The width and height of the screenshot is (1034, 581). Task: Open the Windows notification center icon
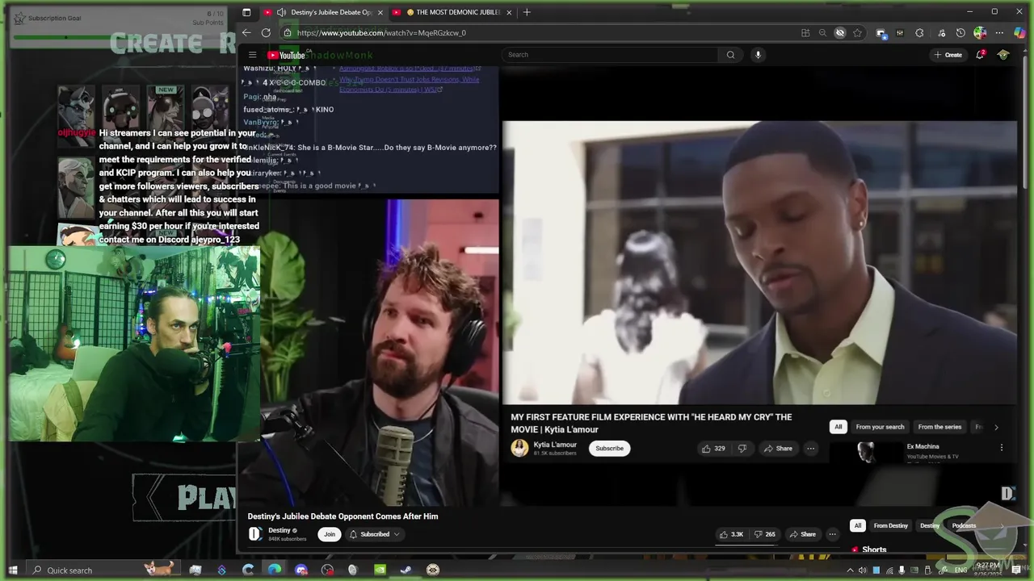click(1016, 571)
